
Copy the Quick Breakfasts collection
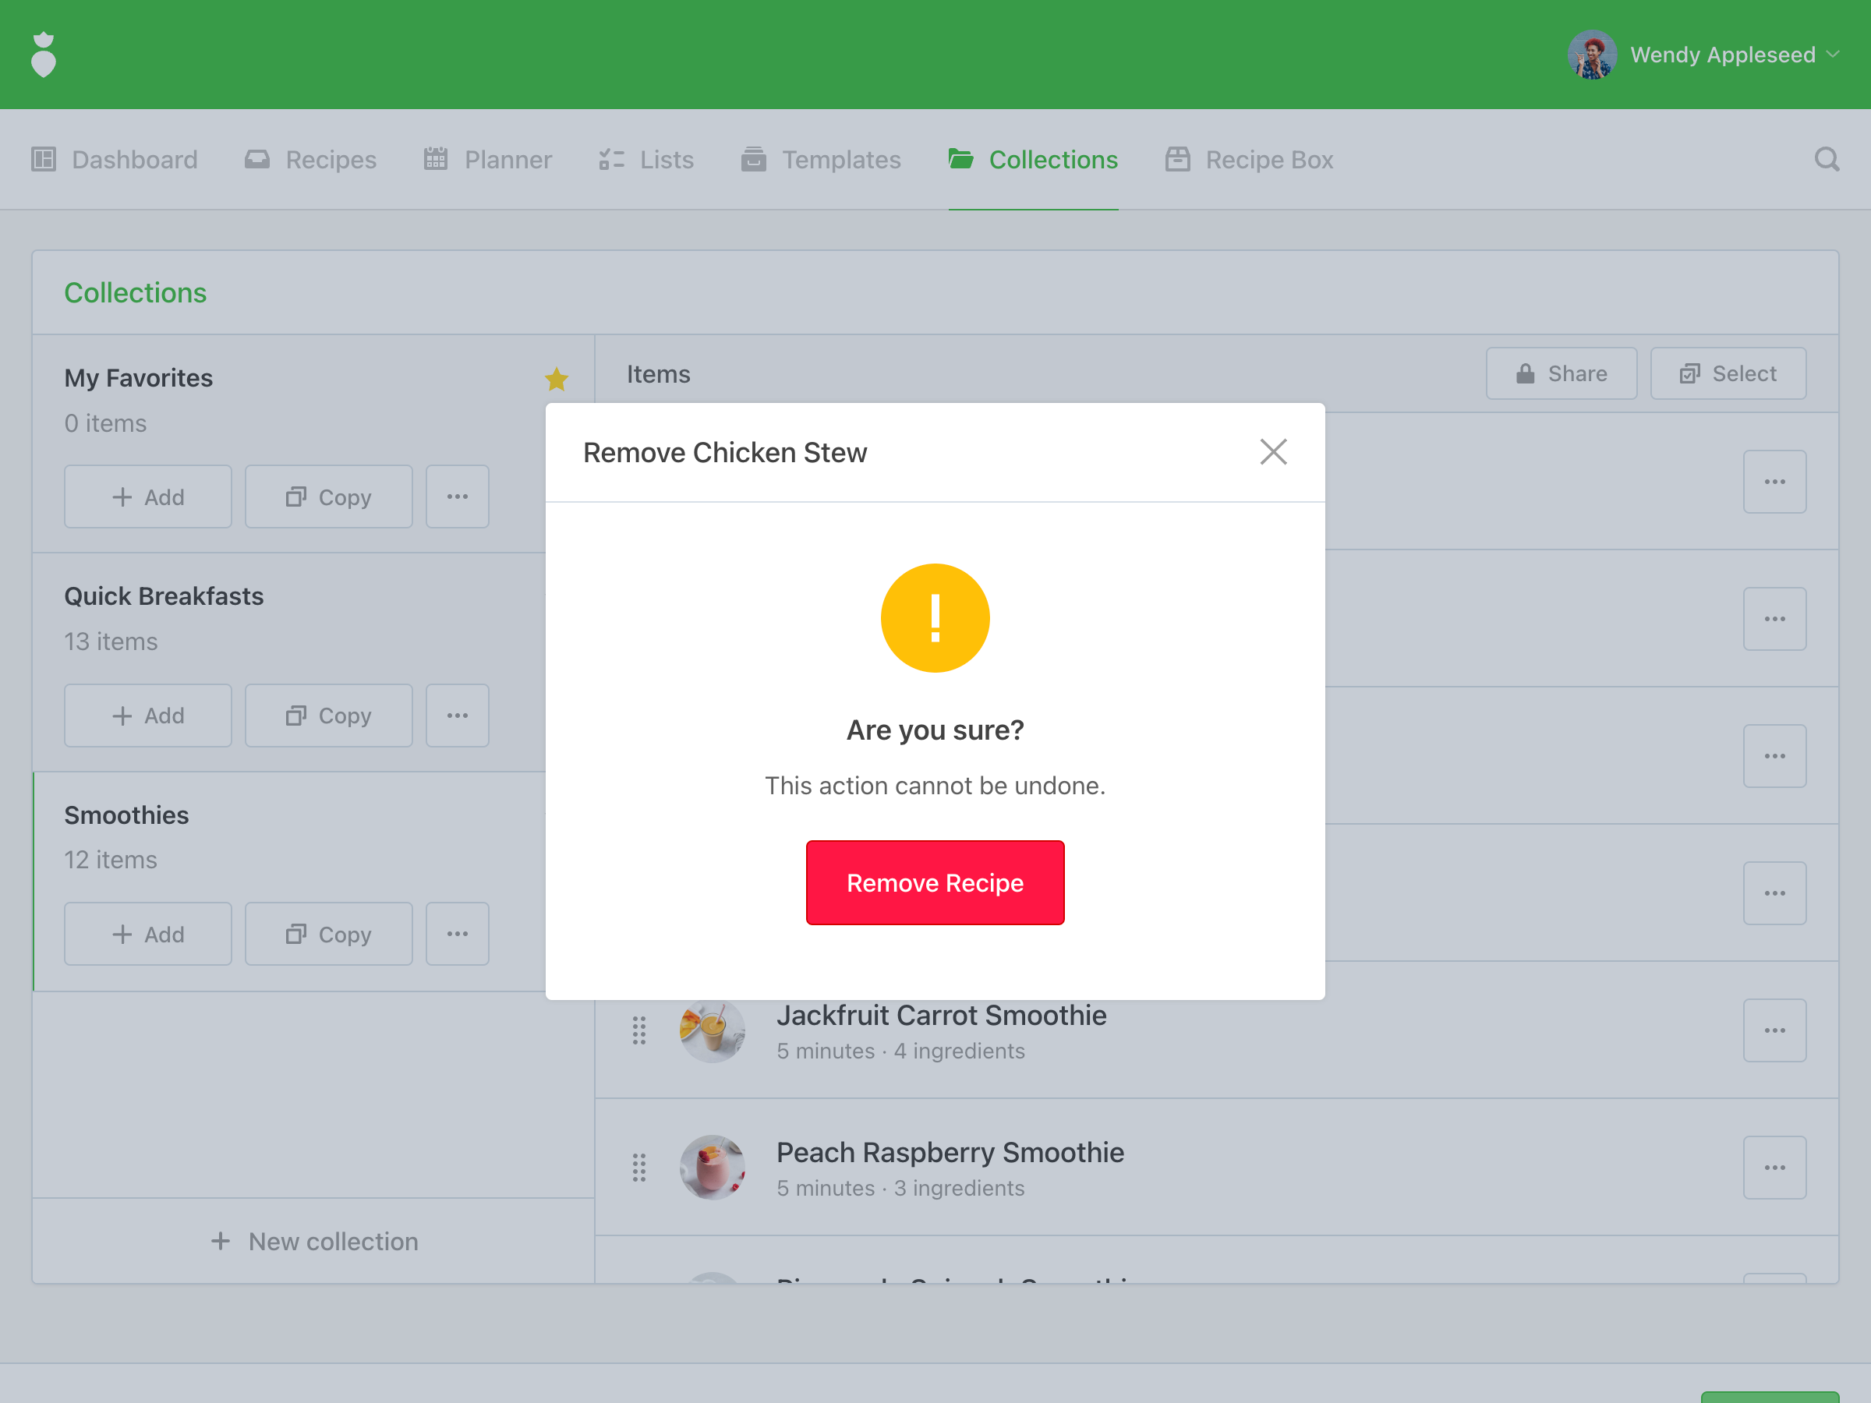(x=328, y=716)
